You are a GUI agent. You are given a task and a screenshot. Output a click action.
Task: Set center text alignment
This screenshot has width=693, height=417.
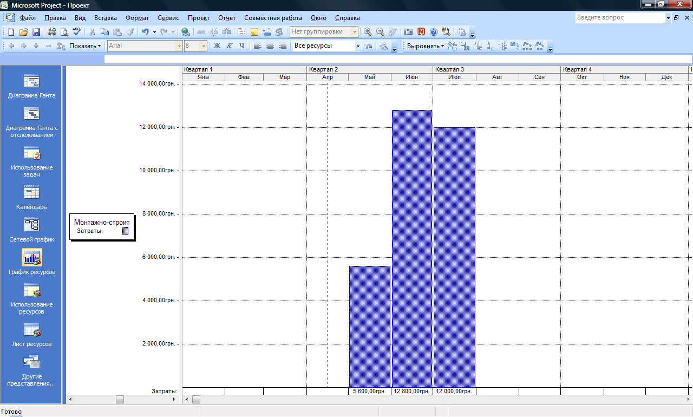[270, 46]
